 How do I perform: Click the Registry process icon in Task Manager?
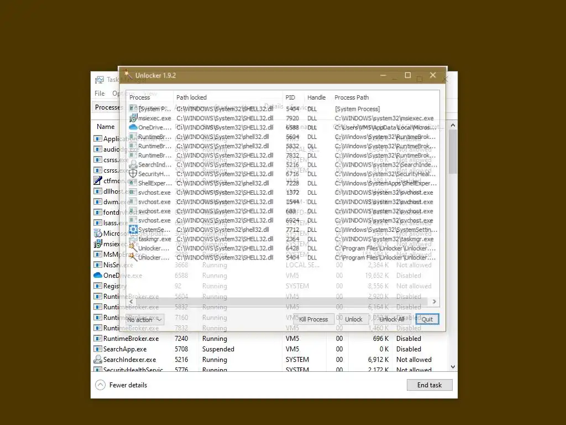(97, 286)
